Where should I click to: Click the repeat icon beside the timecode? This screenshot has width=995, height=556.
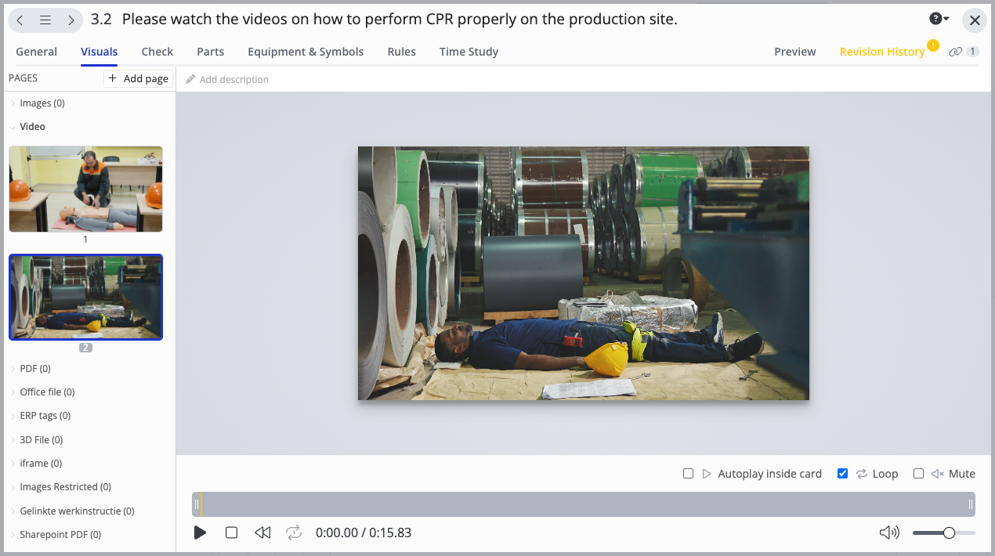pyautogui.click(x=294, y=533)
